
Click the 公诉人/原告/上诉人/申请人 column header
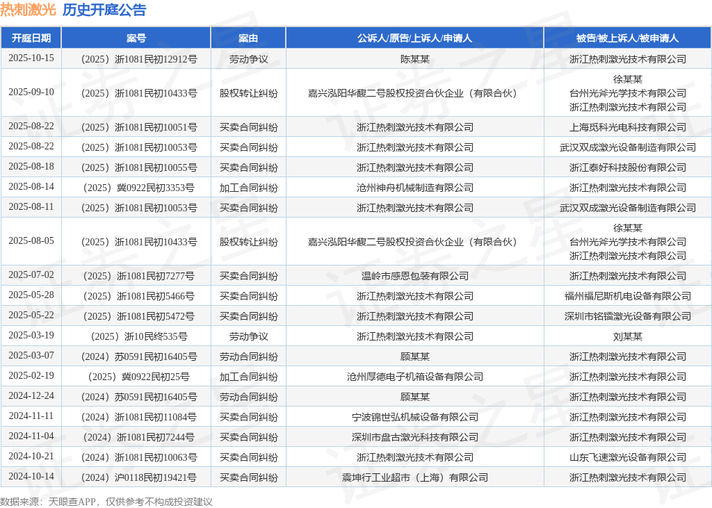[x=414, y=38]
